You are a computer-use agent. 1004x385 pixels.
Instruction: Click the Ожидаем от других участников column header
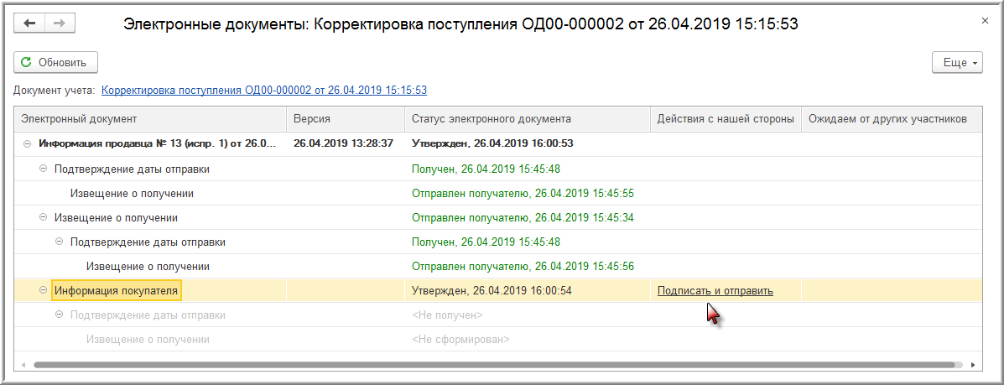887,119
